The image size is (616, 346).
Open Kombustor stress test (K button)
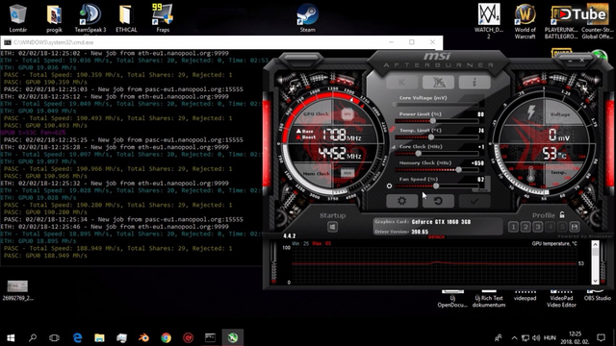pos(402,83)
